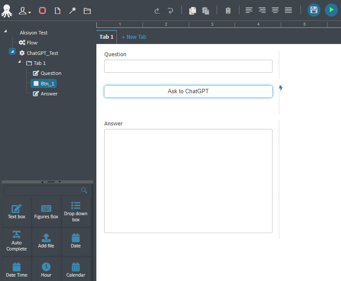This screenshot has height=281, width=341.
Task: Collapse the Tab 1 tree node
Action: [20, 62]
